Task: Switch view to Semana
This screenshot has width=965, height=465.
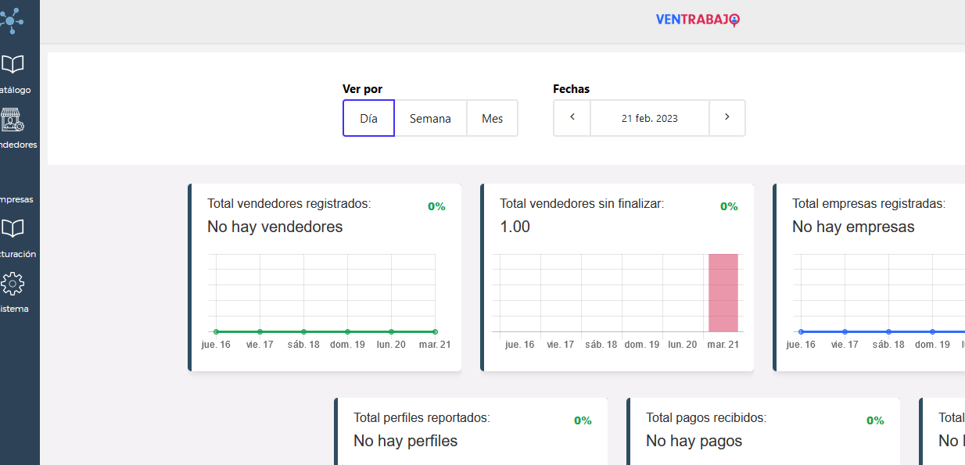Action: click(430, 119)
